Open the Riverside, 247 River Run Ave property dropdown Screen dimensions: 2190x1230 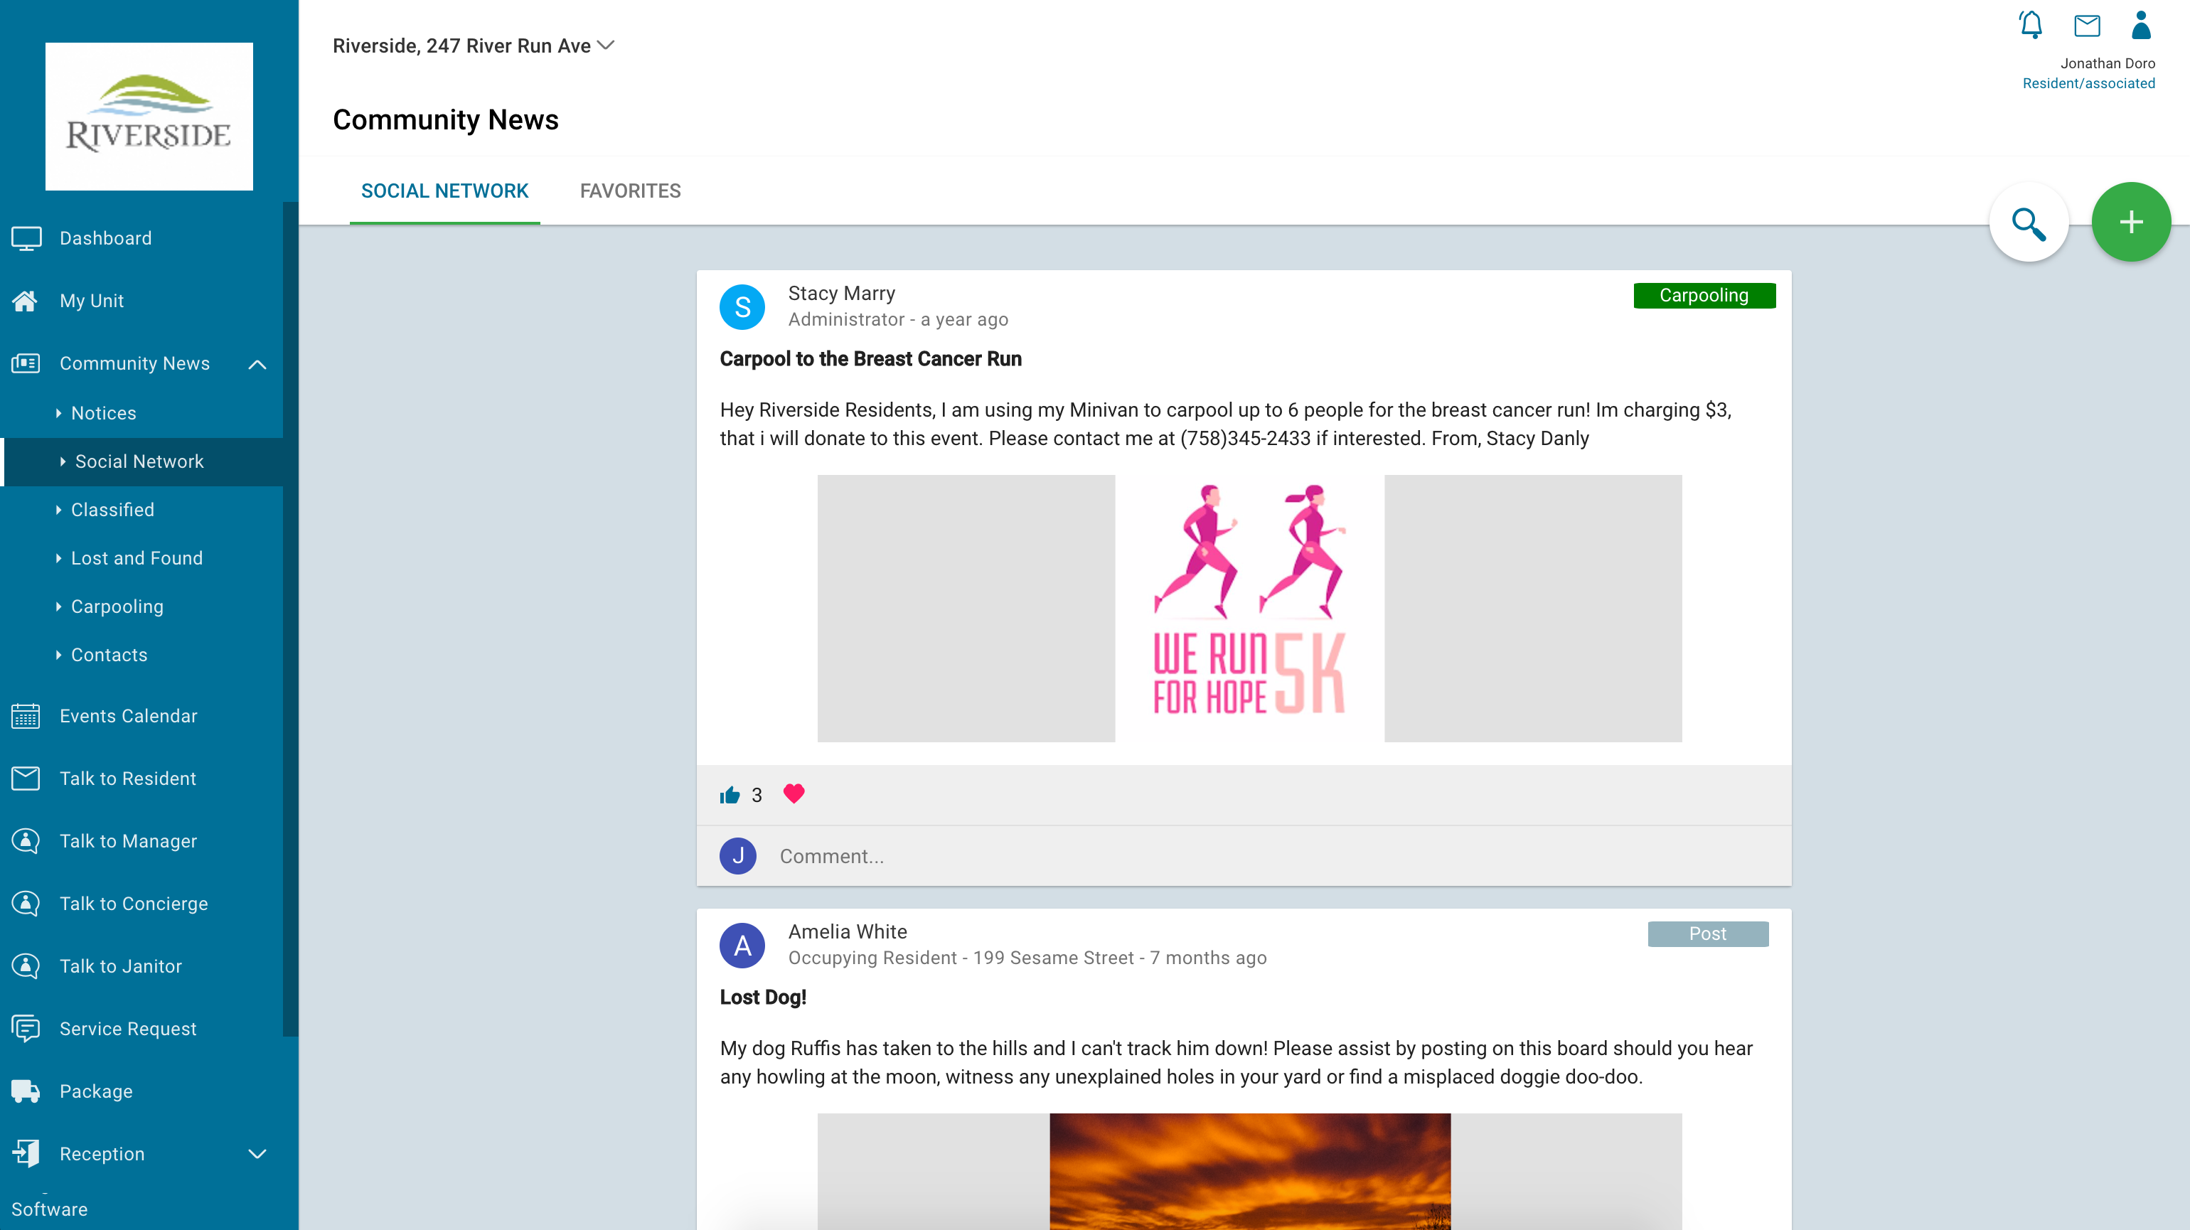click(x=473, y=45)
